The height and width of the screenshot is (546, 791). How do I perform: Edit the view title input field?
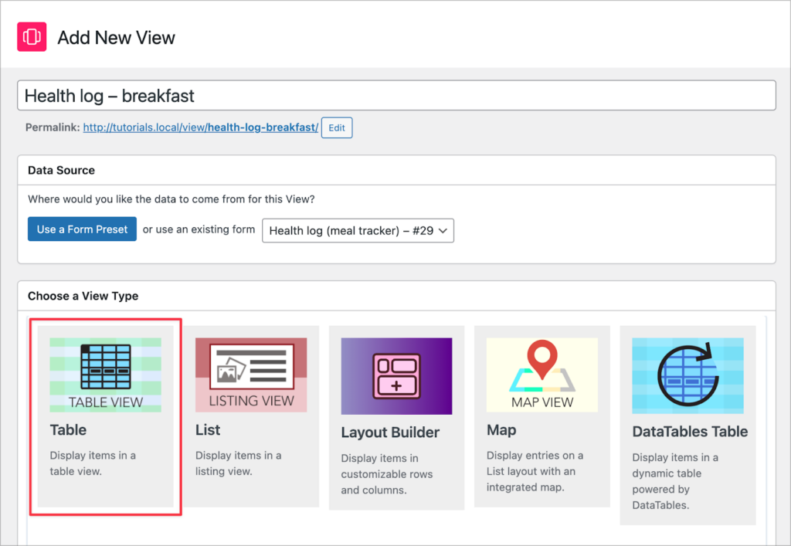point(396,95)
